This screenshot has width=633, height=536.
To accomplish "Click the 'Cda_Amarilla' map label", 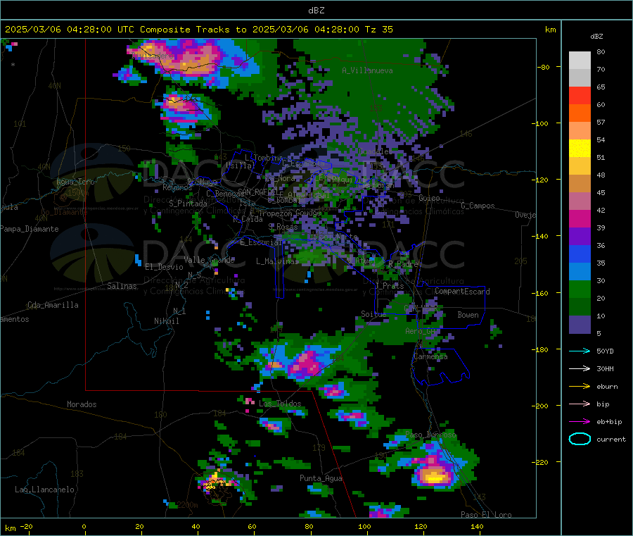I will (x=53, y=305).
